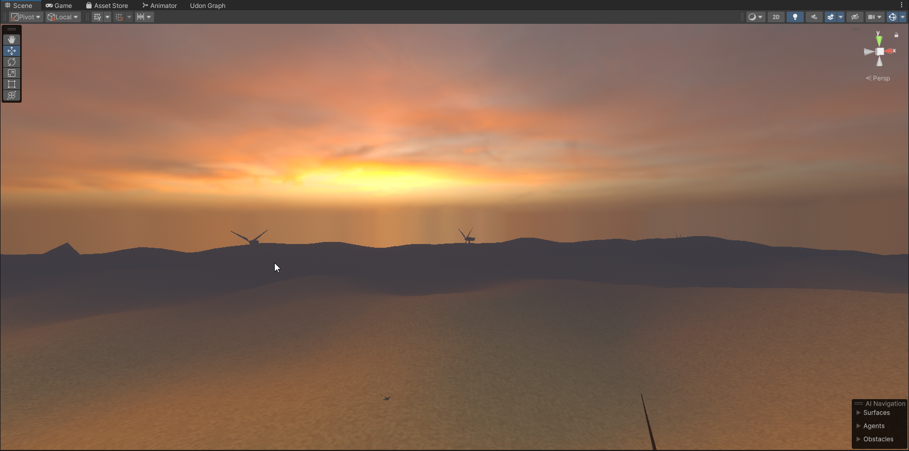
Task: Switch to the Game tab
Action: click(59, 5)
